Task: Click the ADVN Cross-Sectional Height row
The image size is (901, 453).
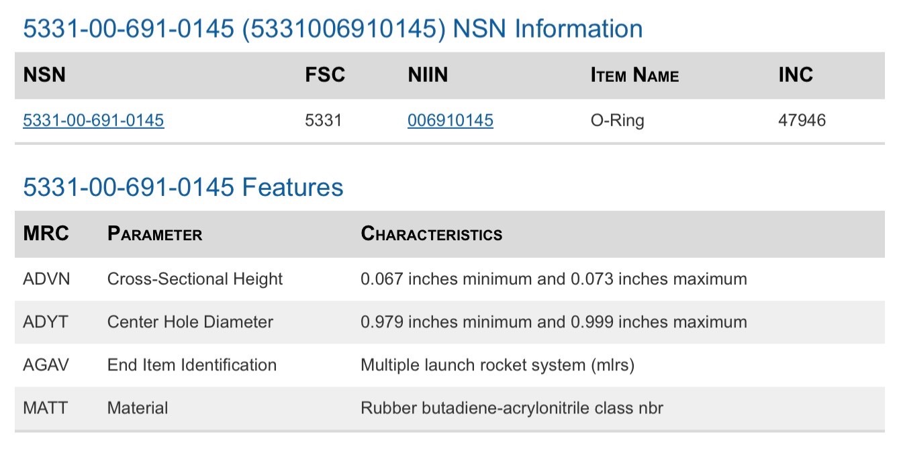Action: pos(450,279)
